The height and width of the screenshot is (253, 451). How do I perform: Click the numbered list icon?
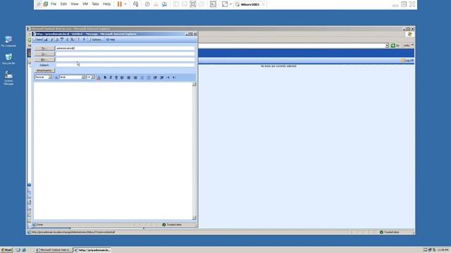(x=142, y=77)
